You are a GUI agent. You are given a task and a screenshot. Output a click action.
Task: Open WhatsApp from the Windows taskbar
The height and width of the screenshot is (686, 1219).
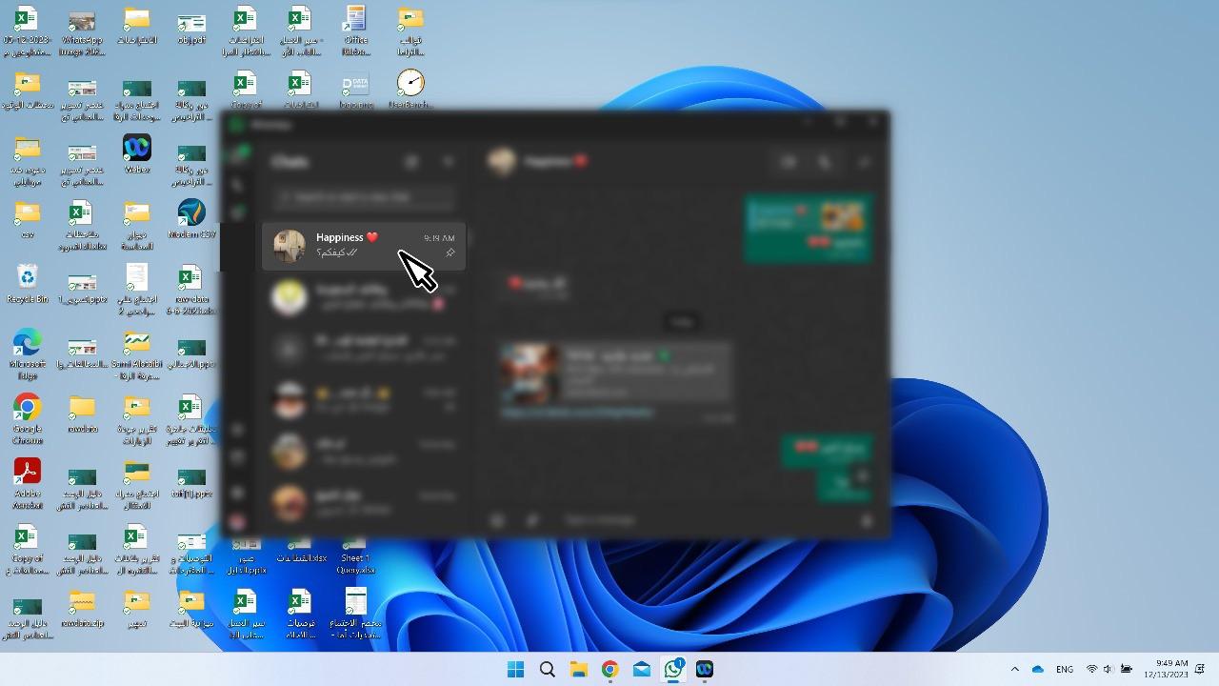tap(672, 670)
